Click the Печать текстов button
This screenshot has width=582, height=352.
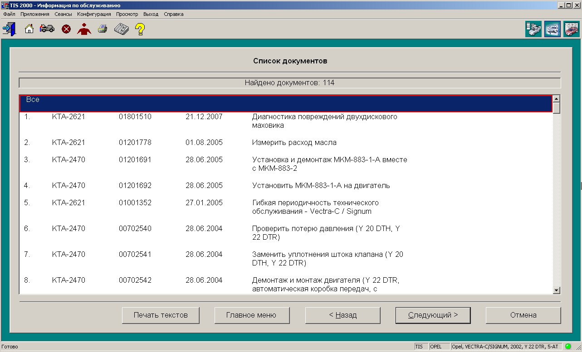coord(161,315)
